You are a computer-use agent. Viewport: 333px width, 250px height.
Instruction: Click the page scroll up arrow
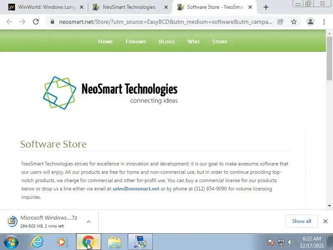click(x=329, y=34)
